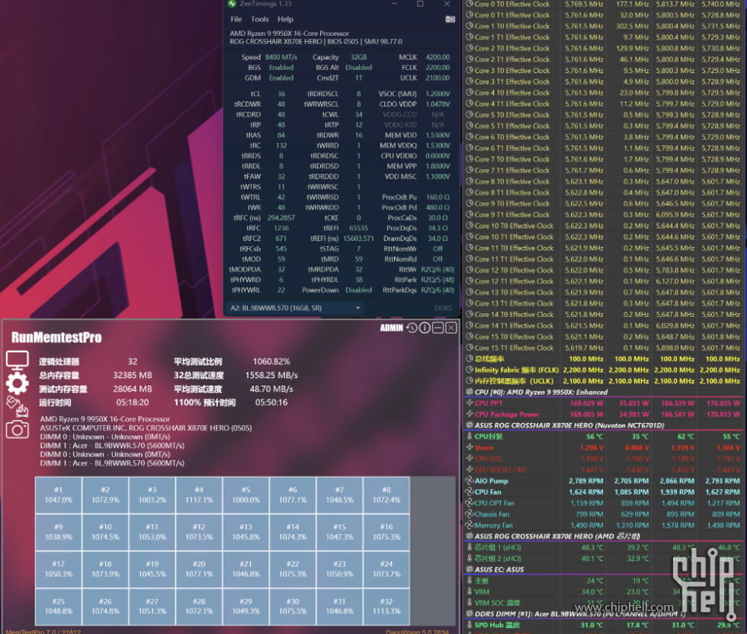Screen dimensions: 747x634
Task: Click memtest cell #32 showing 1113.3%
Action: point(386,607)
